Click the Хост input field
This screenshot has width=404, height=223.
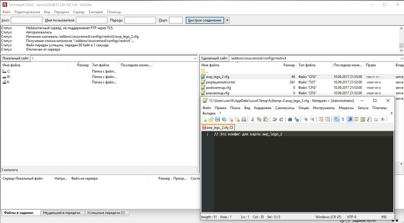pyautogui.click(x=27, y=20)
